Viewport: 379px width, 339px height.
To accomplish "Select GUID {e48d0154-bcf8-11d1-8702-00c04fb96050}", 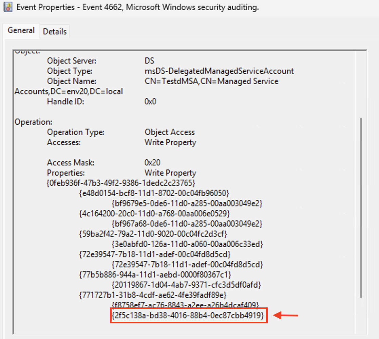I will pos(154,193).
